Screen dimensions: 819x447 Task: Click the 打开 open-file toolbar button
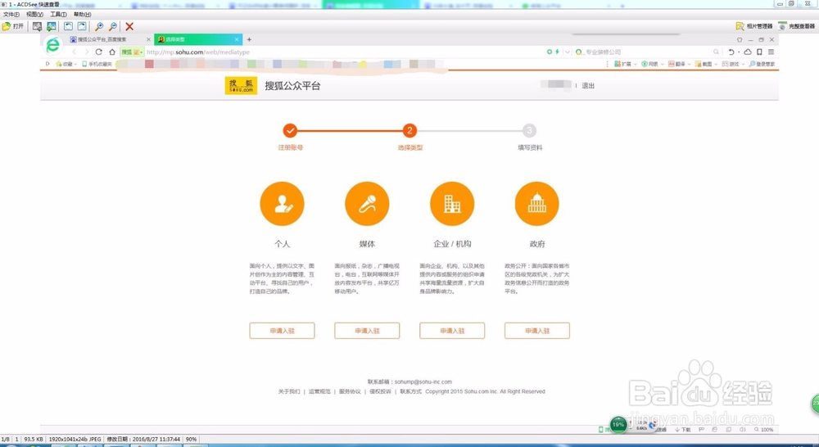(13, 26)
